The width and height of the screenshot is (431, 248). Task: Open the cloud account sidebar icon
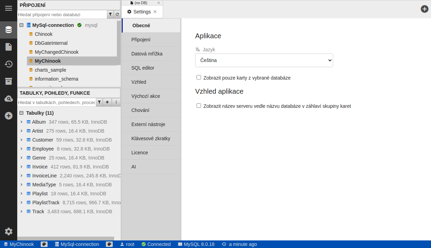pyautogui.click(x=9, y=99)
